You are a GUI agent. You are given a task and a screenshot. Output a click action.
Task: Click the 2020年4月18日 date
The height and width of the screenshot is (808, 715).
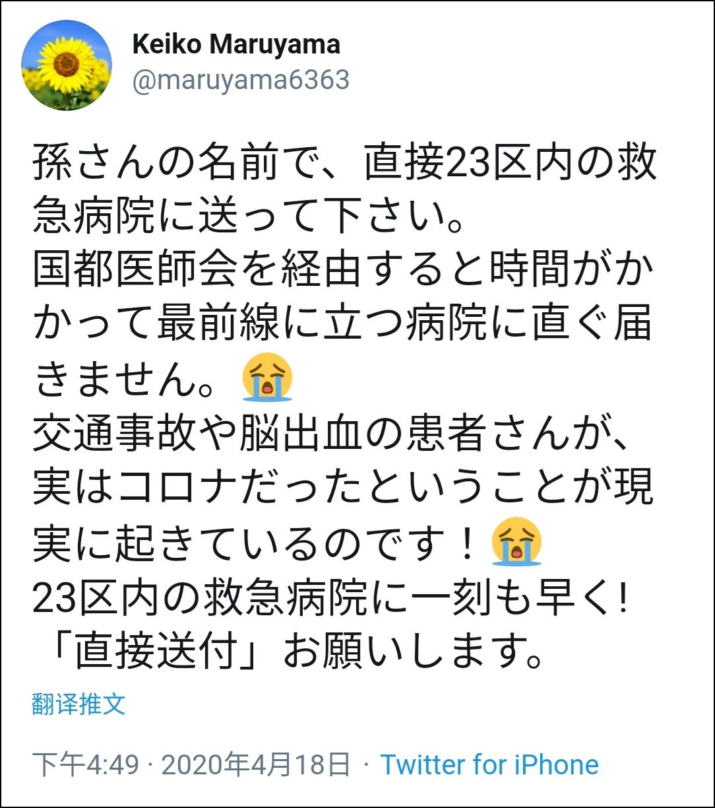pyautogui.click(x=256, y=765)
